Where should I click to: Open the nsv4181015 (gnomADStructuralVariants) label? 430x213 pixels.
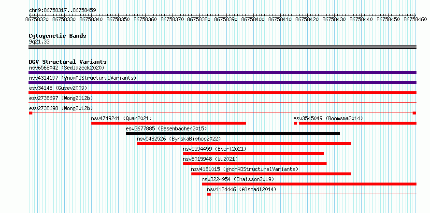pyautogui.click(x=244, y=169)
